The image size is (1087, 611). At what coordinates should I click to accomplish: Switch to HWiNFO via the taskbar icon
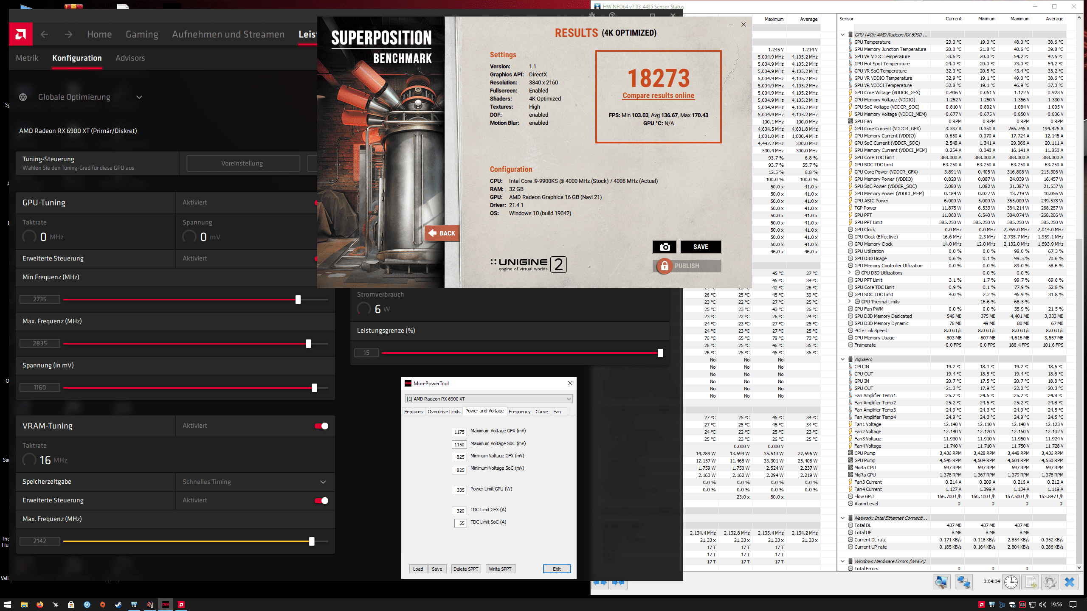(134, 605)
